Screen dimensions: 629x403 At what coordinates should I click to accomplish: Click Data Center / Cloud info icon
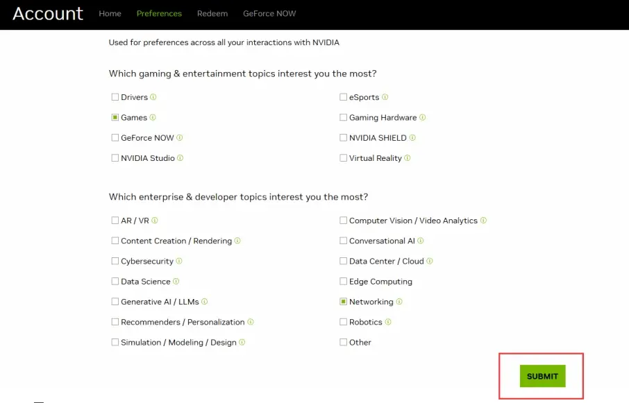pyautogui.click(x=430, y=261)
